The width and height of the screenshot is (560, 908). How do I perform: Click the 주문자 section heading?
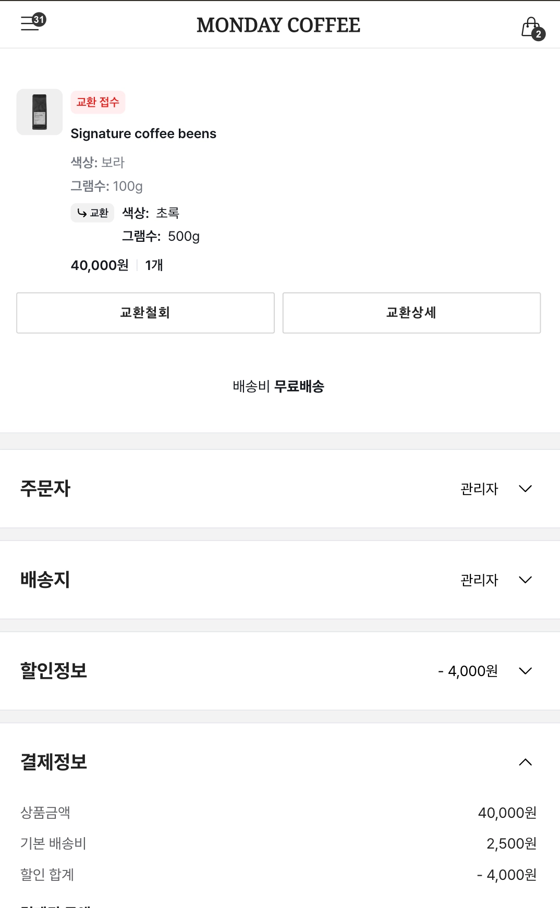(45, 489)
